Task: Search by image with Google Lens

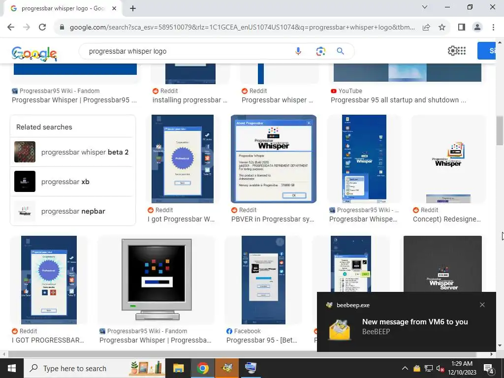Action: tap(320, 51)
